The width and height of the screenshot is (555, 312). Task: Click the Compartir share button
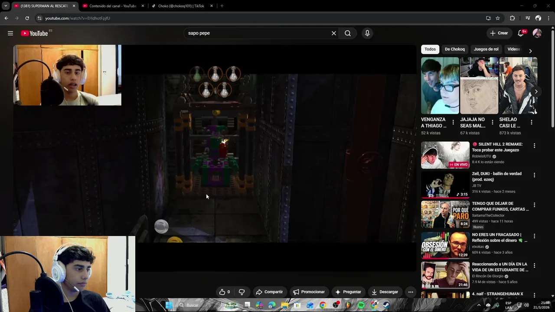(x=269, y=292)
